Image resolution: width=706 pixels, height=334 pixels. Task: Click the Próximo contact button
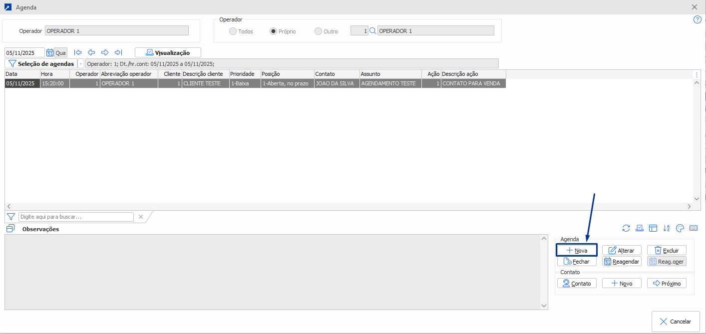coord(667,283)
